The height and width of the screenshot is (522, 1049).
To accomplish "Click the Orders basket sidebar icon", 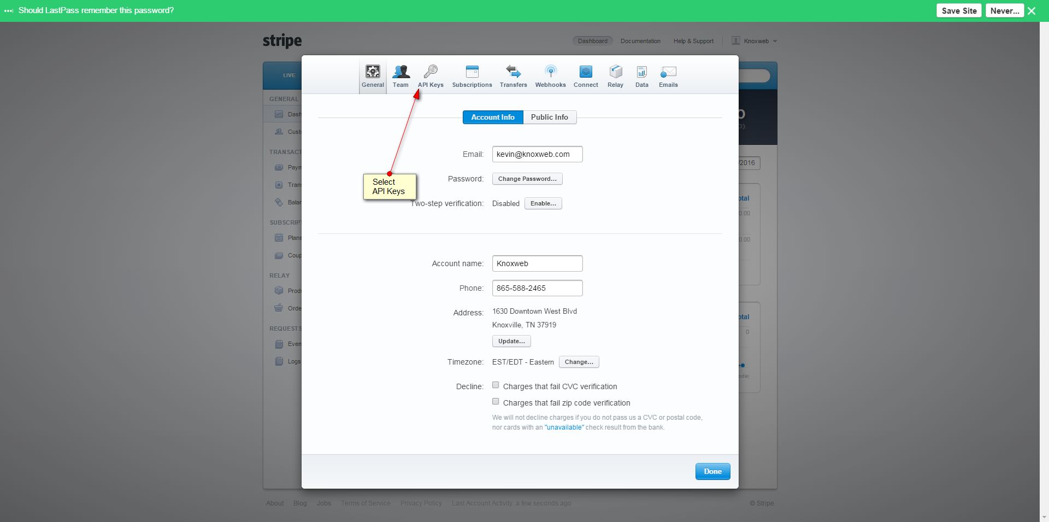I will 279,308.
